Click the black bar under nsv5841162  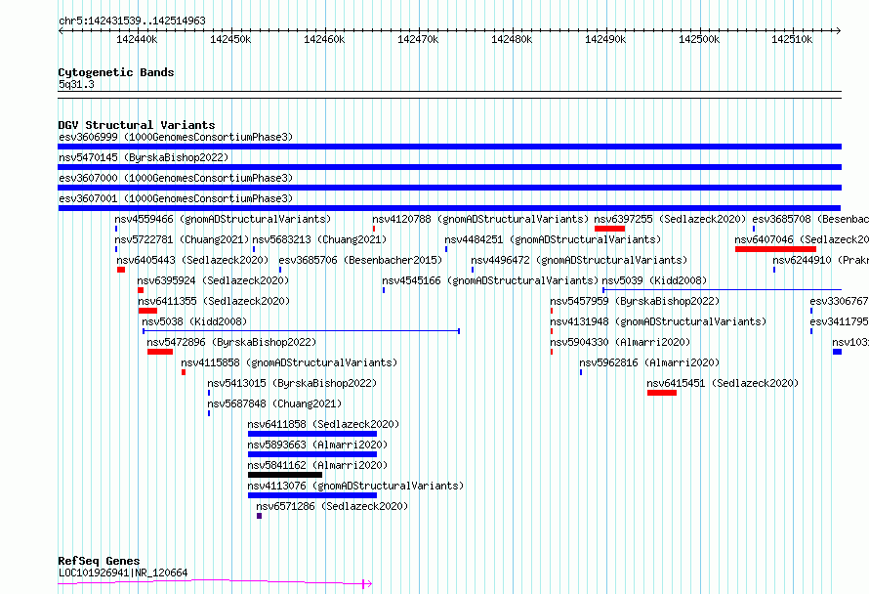coord(285,475)
